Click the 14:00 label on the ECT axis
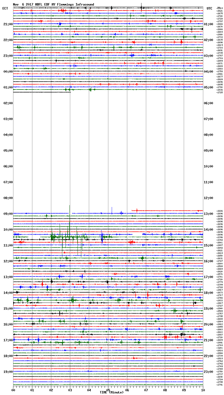 coord(8,293)
